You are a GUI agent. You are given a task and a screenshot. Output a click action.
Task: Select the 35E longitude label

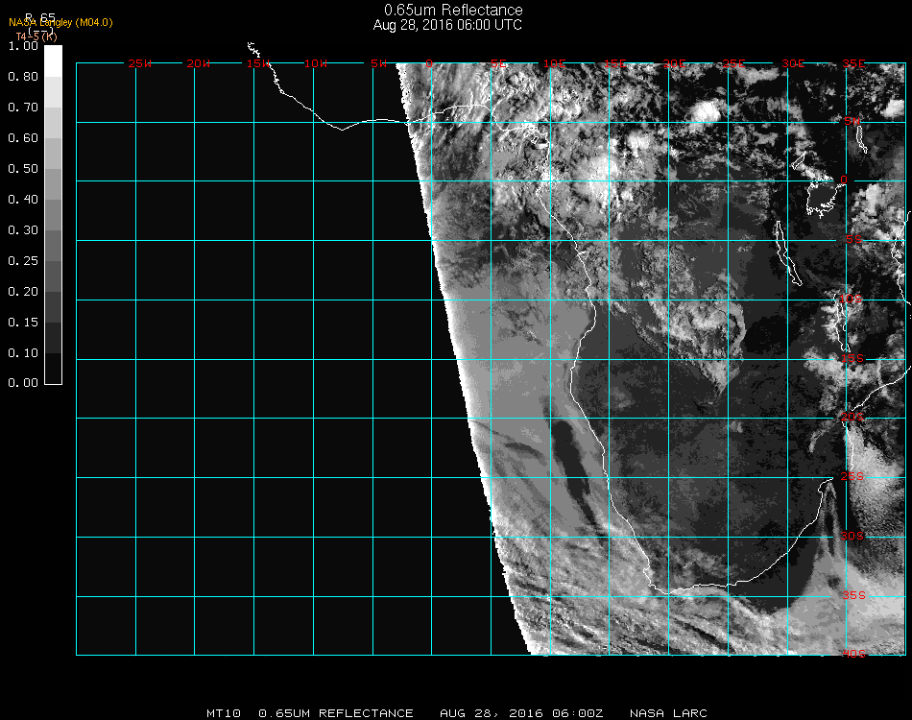(x=853, y=63)
